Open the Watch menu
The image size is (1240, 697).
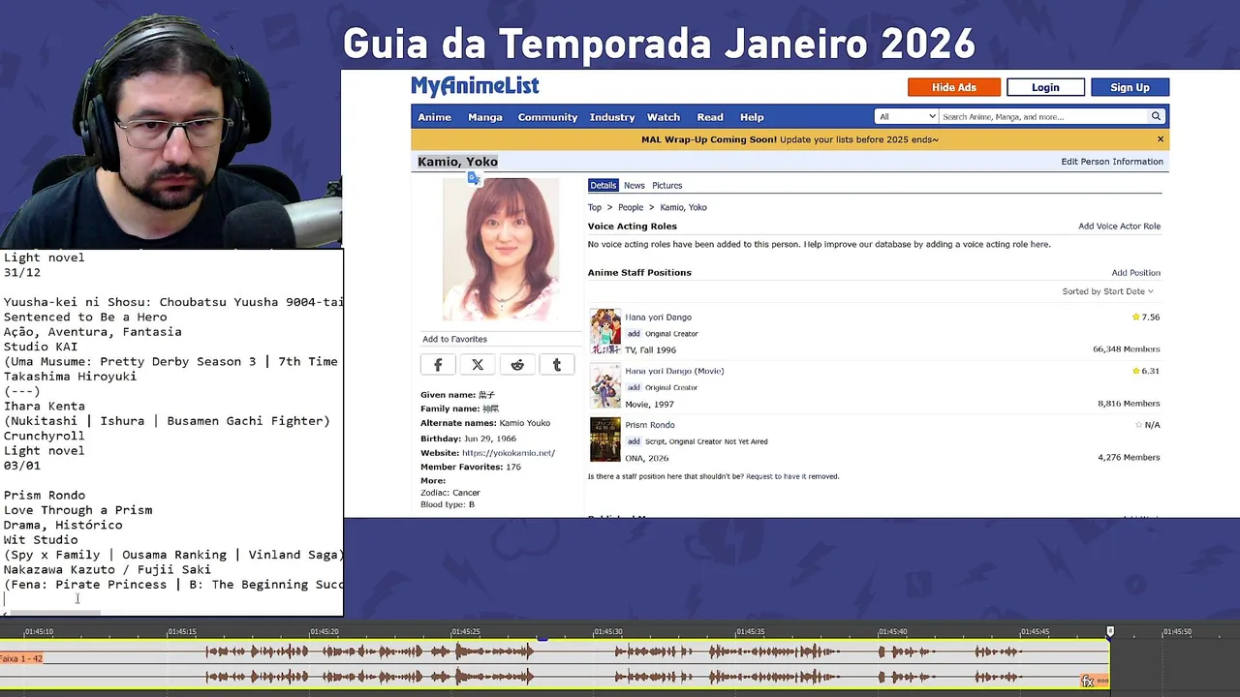(x=664, y=117)
